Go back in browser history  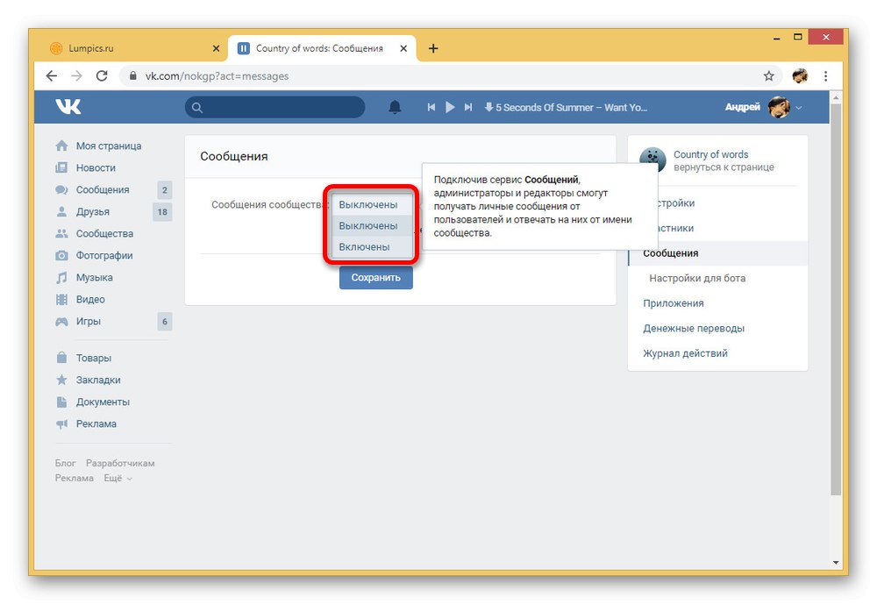52,76
